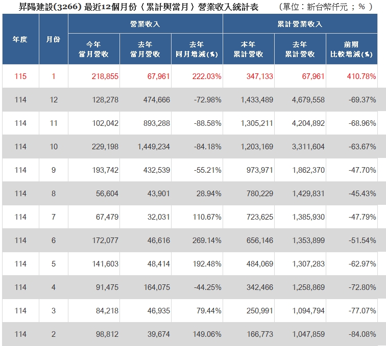Select the 269.14% growth cell
The width and height of the screenshot is (386, 346).
pos(207,241)
